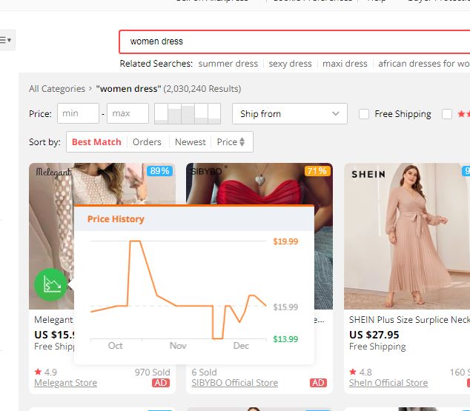
Task: Sort results by Orders
Action: (x=147, y=141)
